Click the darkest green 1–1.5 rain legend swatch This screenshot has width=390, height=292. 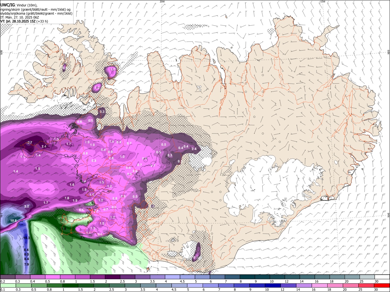tap(70, 285)
